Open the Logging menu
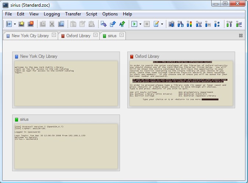Screen dimensions: 248x183 52,14
